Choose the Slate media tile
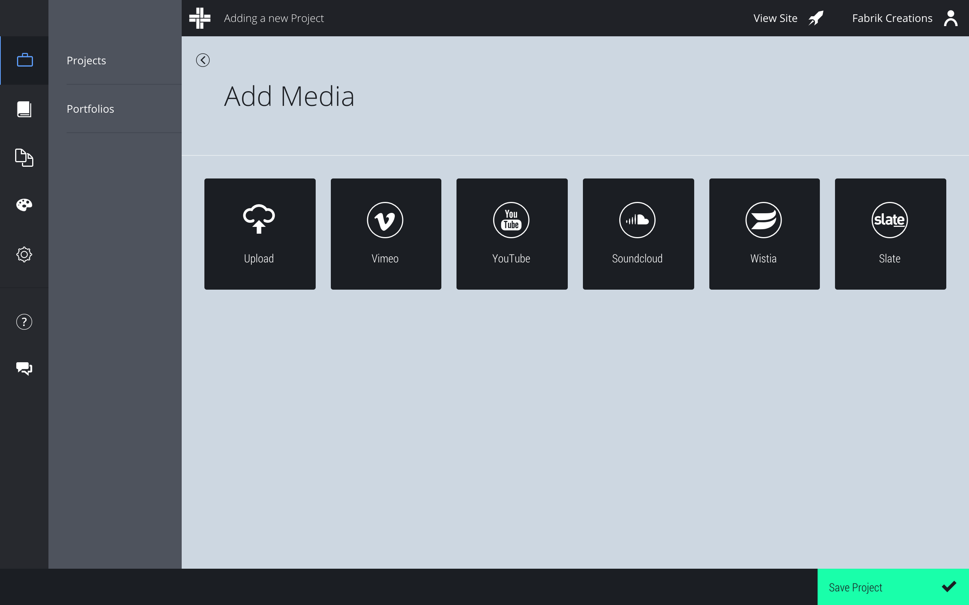The height and width of the screenshot is (605, 969). pos(890,234)
